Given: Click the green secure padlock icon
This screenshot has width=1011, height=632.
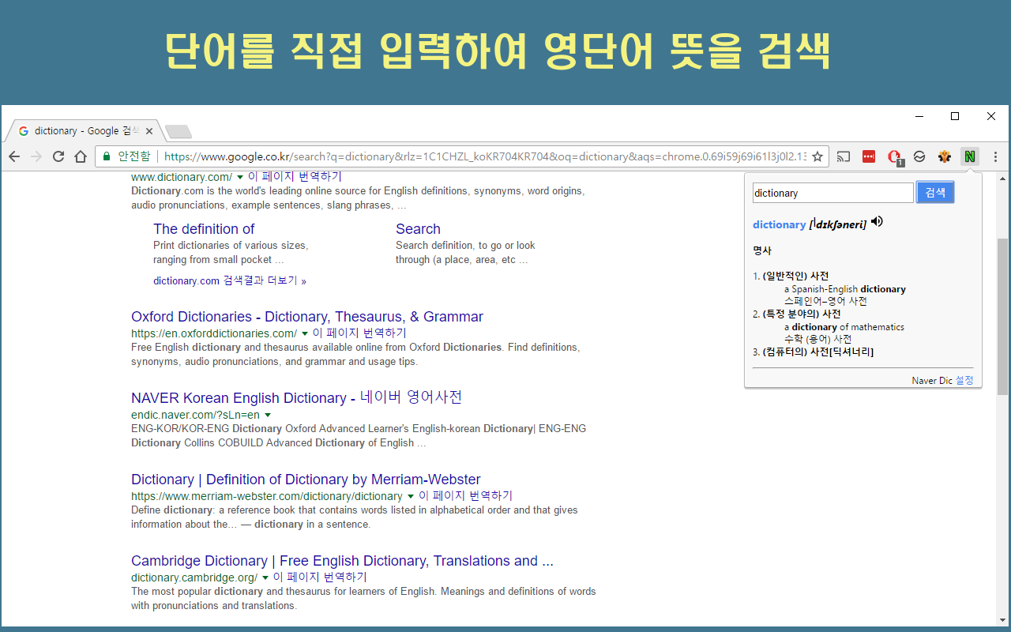Looking at the screenshot, I should coord(107,156).
